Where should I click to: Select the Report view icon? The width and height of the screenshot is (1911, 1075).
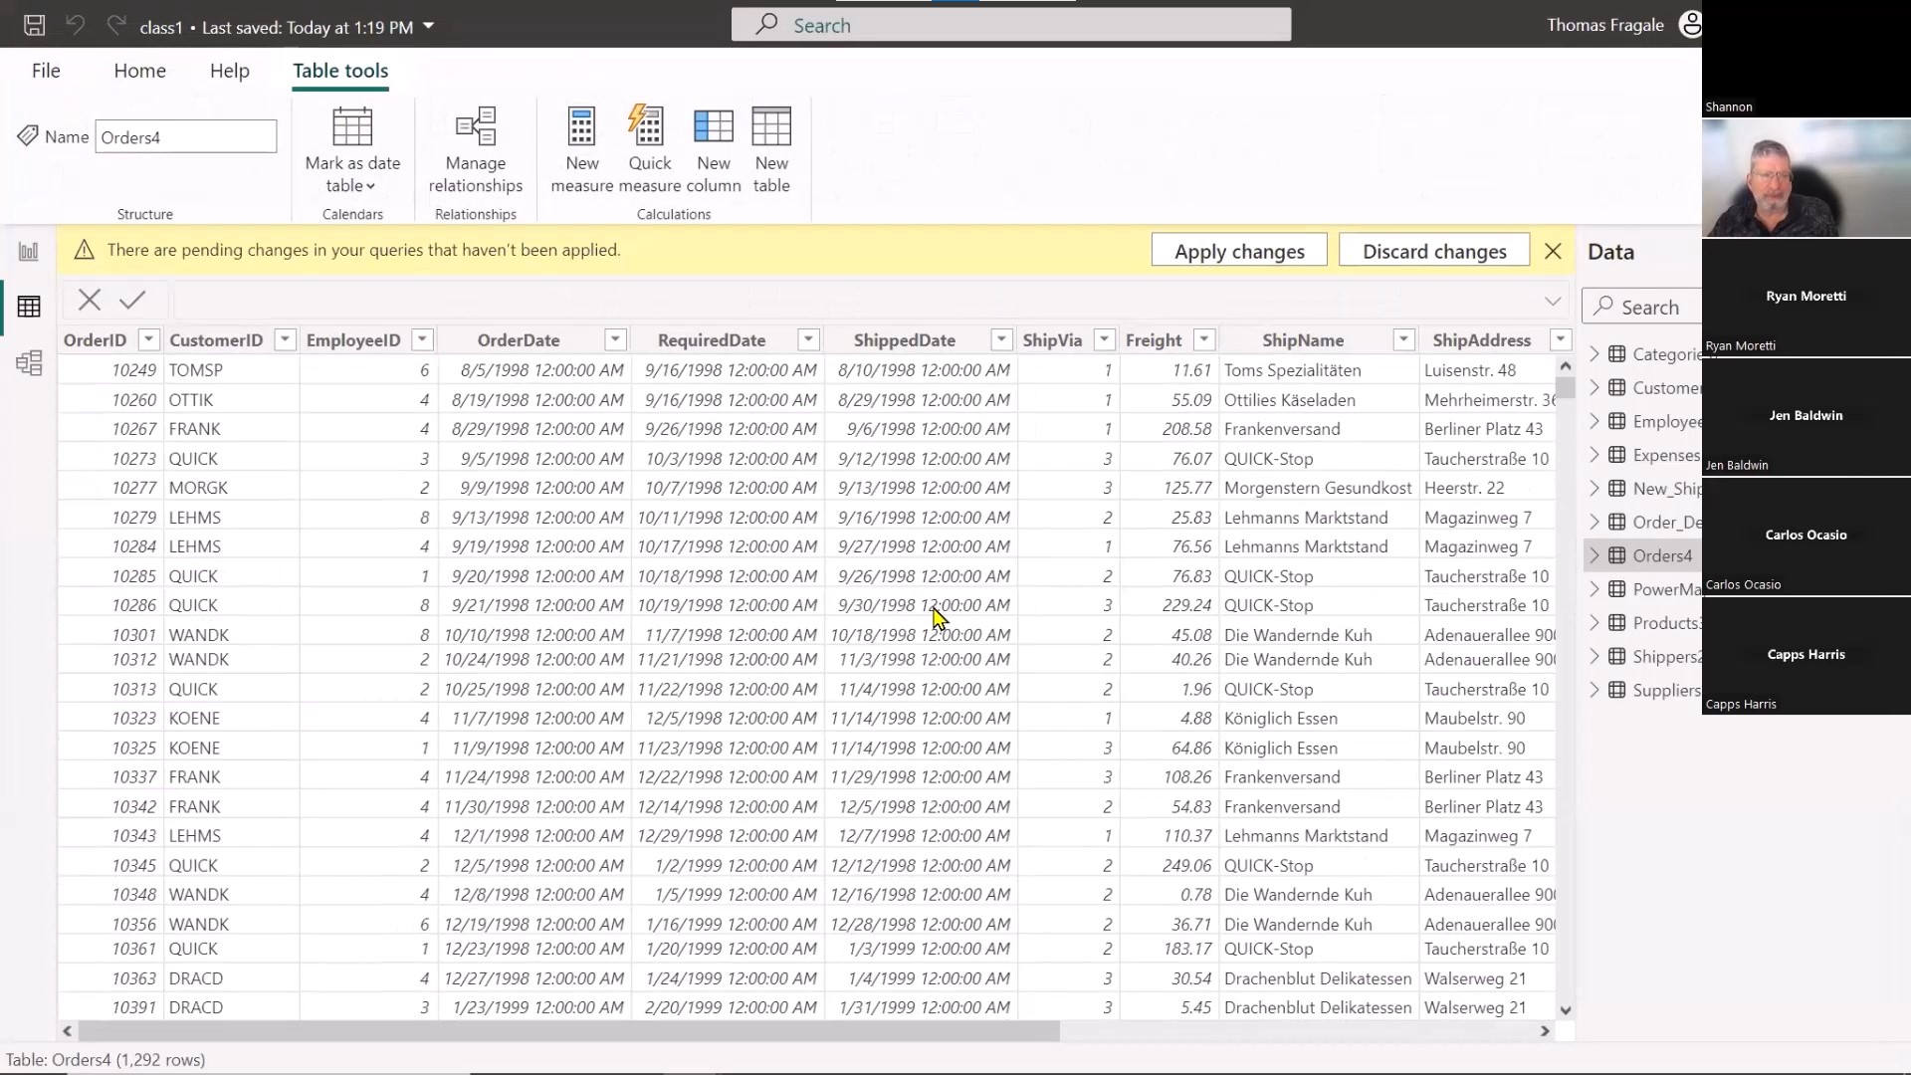pos(29,251)
